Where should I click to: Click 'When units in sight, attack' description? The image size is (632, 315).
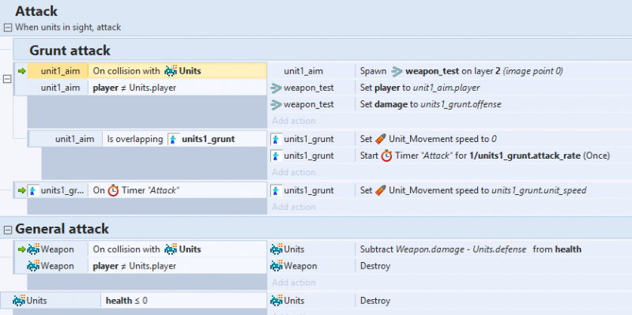click(68, 28)
